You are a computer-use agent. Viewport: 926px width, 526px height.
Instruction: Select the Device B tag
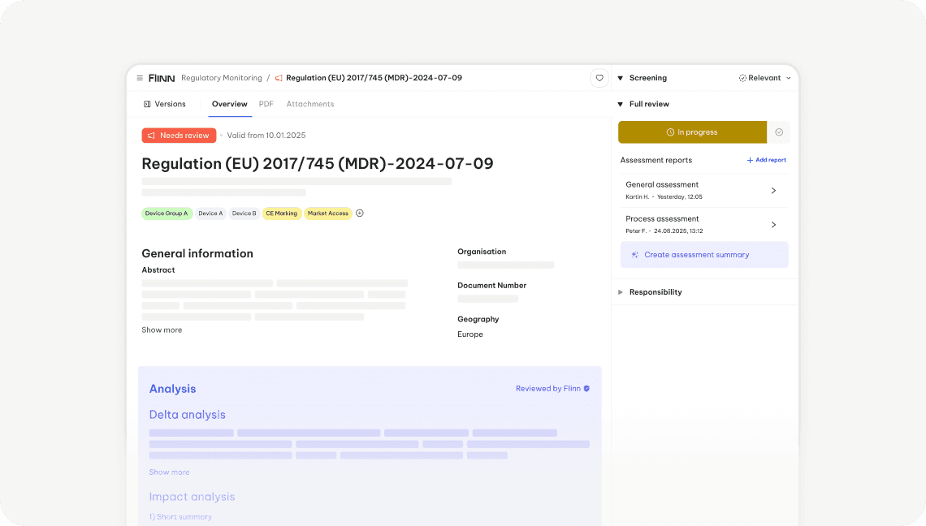coord(244,213)
